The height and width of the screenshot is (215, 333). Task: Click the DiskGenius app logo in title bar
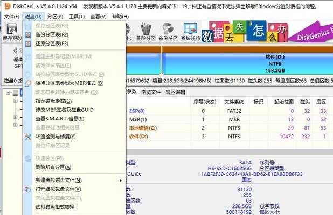click(x=7, y=6)
